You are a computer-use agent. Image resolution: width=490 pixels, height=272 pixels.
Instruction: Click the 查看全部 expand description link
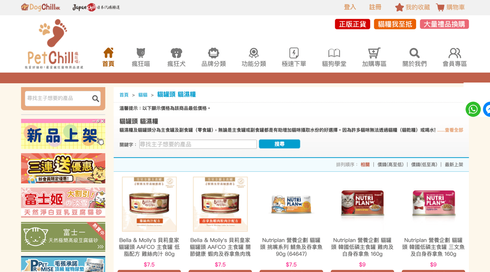(x=454, y=130)
